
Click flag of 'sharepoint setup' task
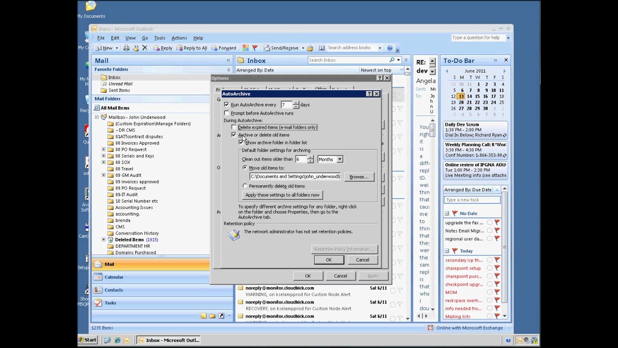coord(497,268)
